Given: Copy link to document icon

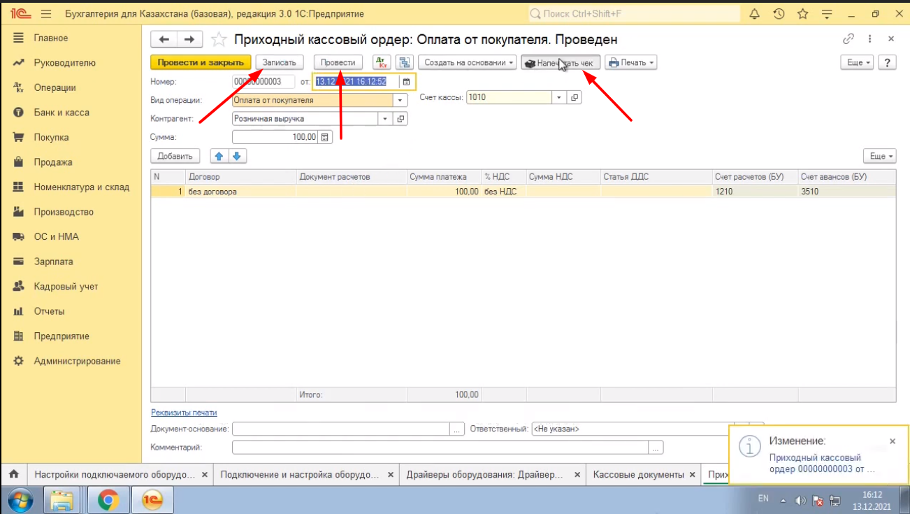Looking at the screenshot, I should click(x=848, y=39).
